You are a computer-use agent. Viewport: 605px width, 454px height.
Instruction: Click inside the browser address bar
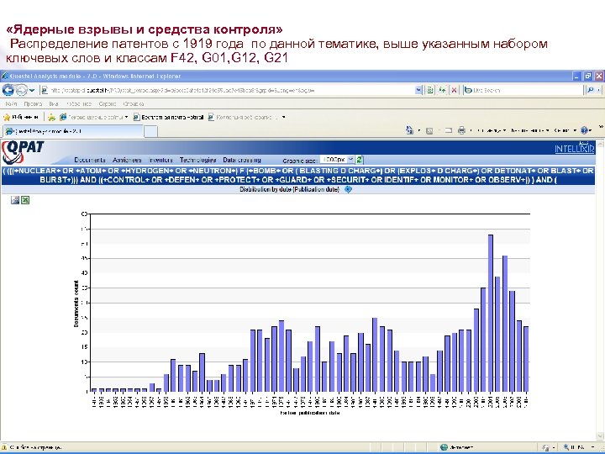228,90
